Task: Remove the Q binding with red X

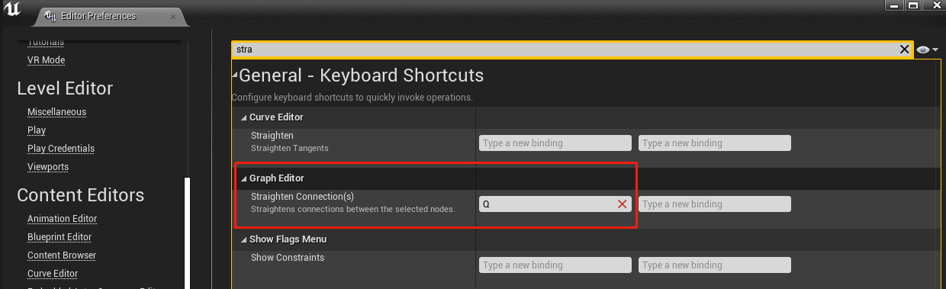Action: [x=623, y=204]
